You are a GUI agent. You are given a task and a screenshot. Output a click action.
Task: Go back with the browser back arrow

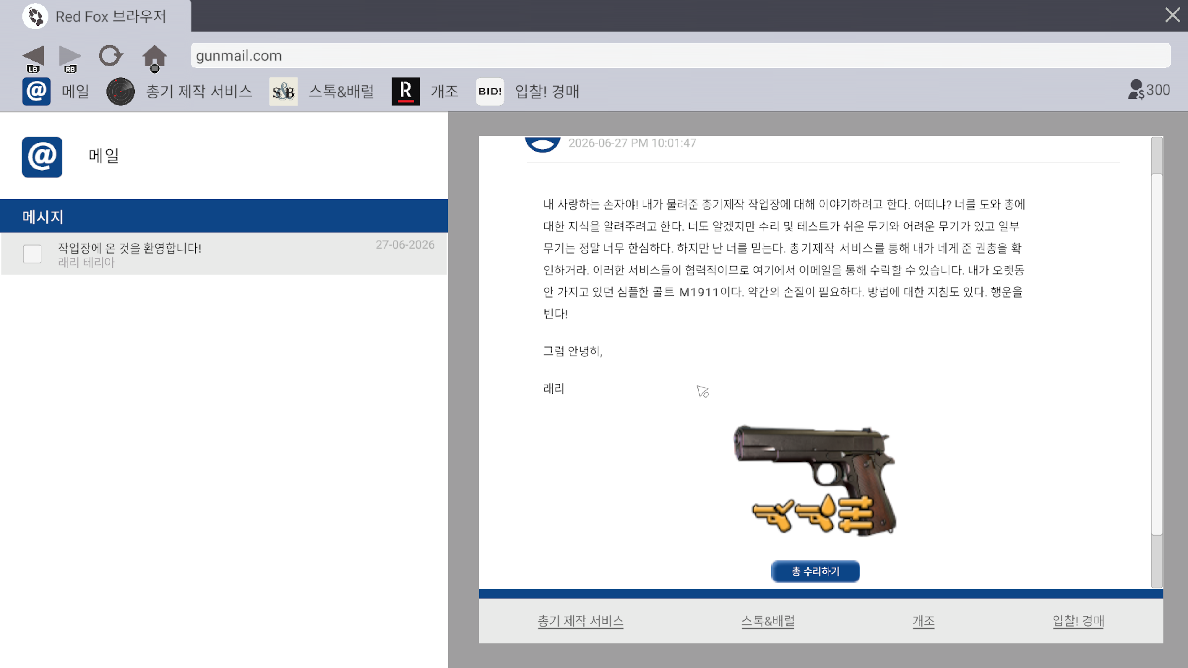pyautogui.click(x=33, y=56)
